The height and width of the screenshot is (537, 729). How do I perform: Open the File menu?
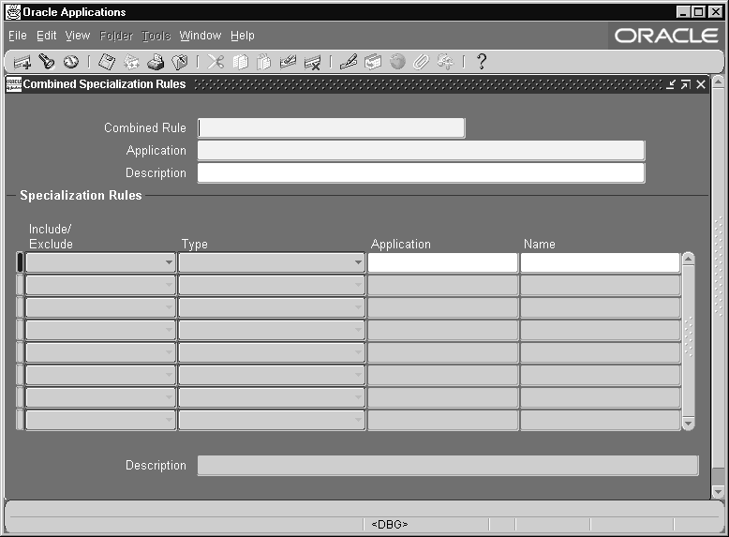[x=18, y=36]
